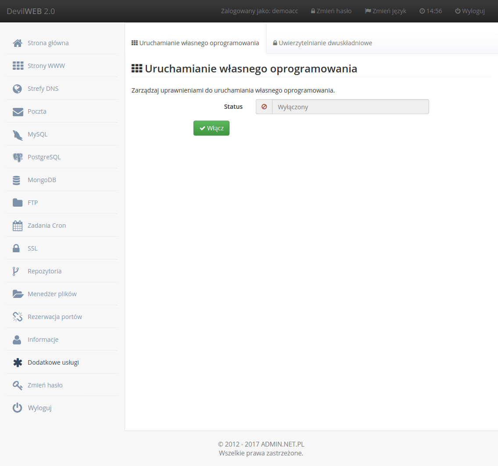Open Zmień język in the top bar
Viewport: 498px width, 466px height.
pos(386,11)
